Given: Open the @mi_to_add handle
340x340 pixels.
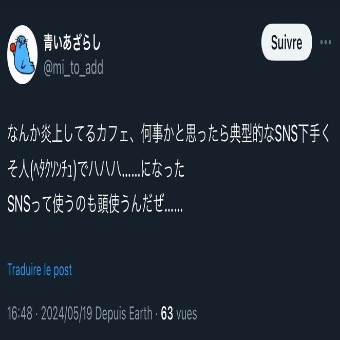Looking at the screenshot, I should (x=73, y=68).
